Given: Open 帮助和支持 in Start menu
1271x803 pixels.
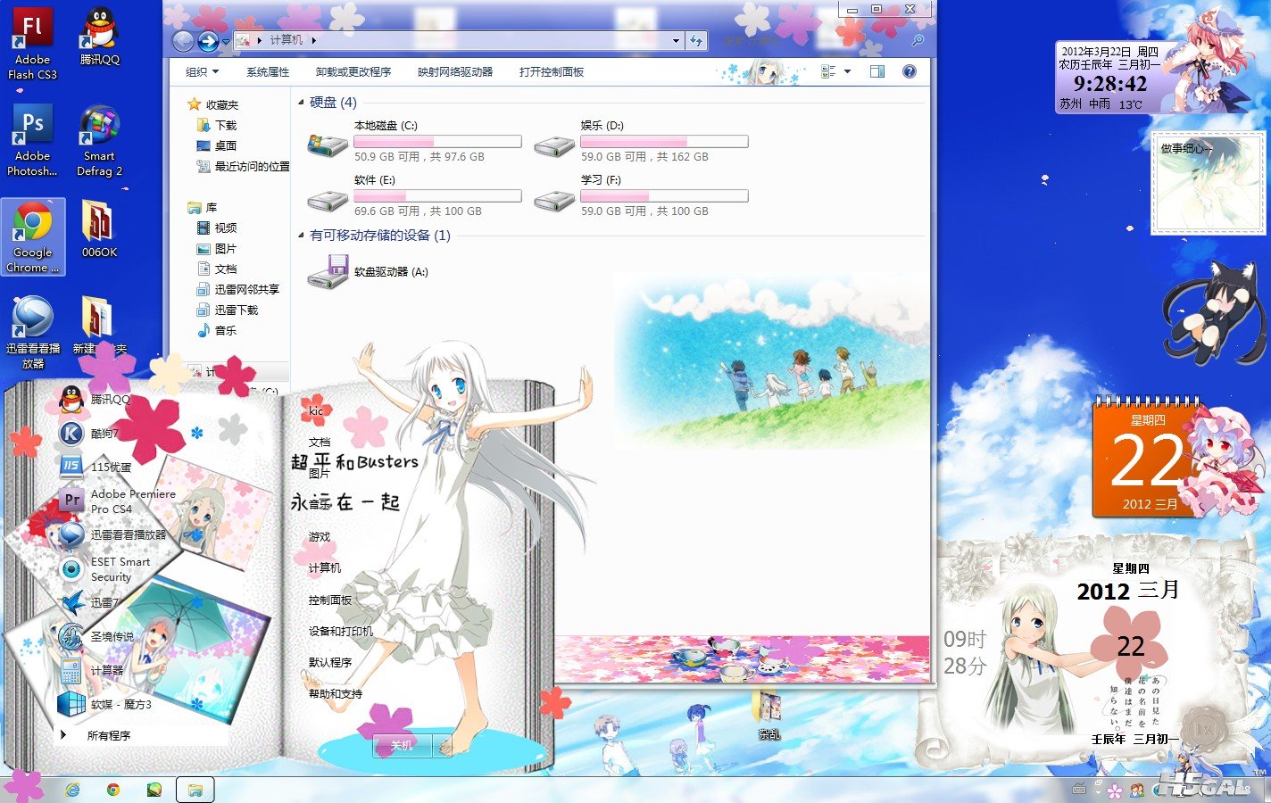Looking at the screenshot, I should (x=336, y=694).
